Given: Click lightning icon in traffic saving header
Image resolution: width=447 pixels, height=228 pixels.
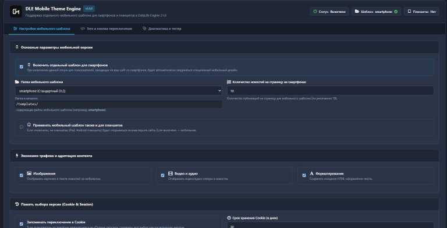Looking at the screenshot, I should 17,156.
